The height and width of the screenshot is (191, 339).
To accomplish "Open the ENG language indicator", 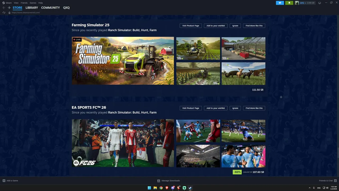I will pos(319,188).
